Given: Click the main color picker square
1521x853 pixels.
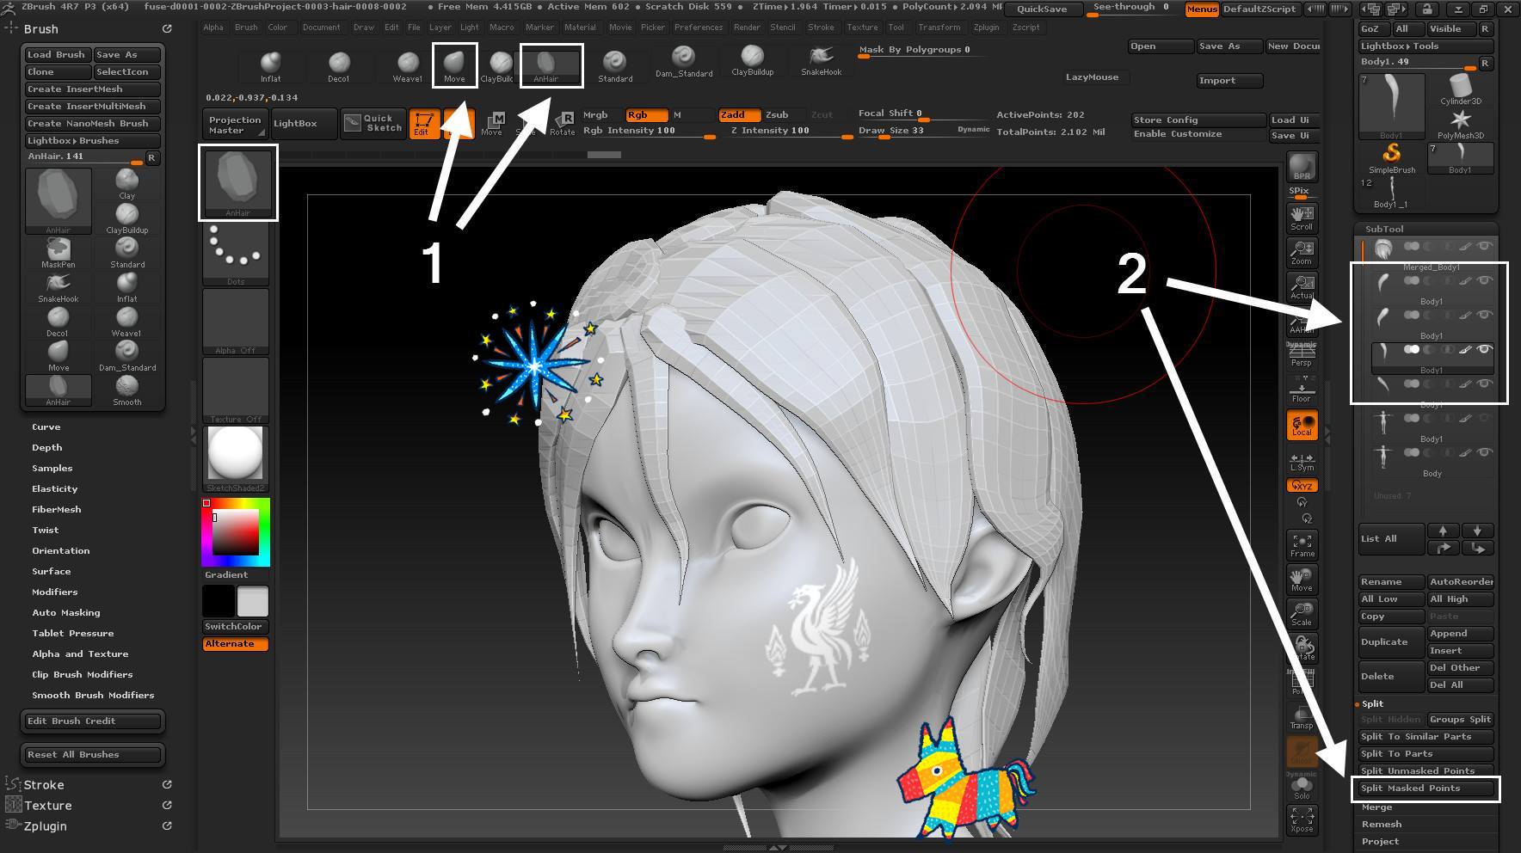Looking at the screenshot, I should 236,531.
